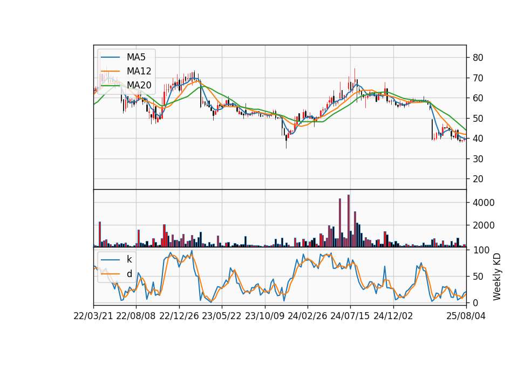Click the k legend label
Image resolution: width=518 pixels, height=372 pixels.
click(129, 259)
